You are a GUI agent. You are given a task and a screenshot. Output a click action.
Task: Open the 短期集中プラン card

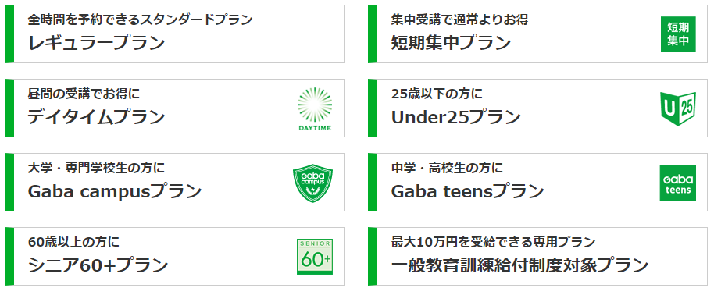coord(537,34)
